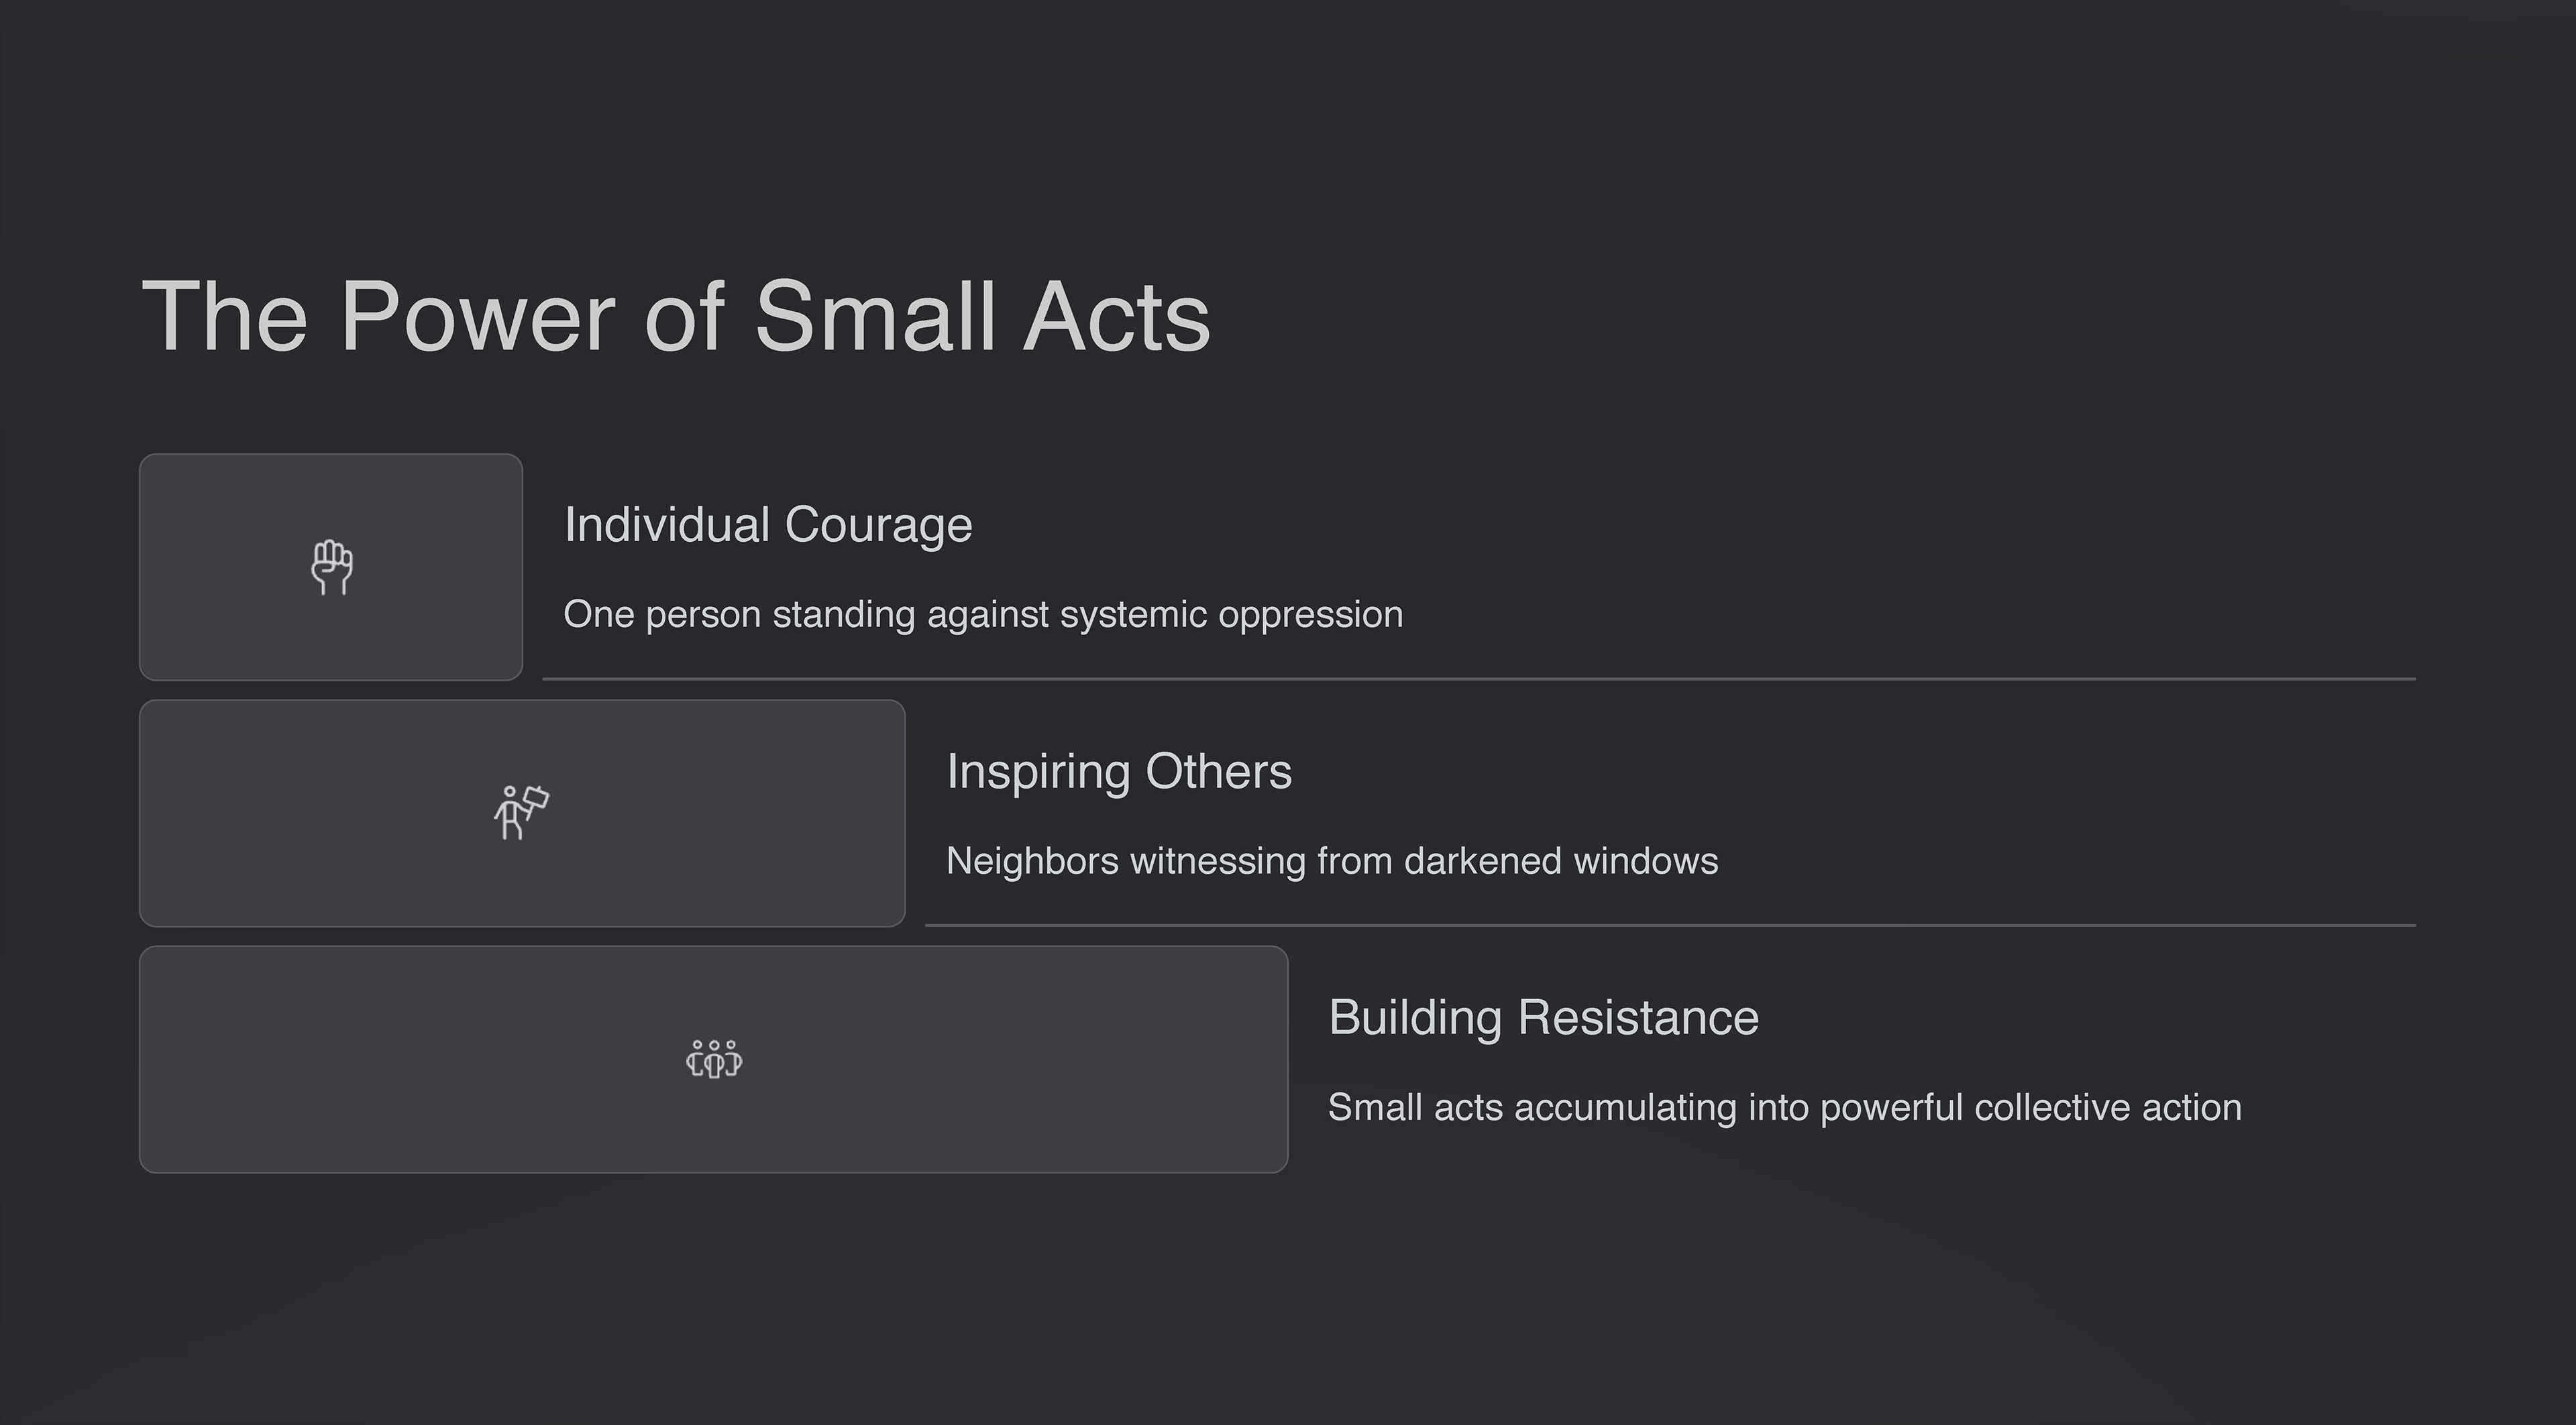Select the divider line beneath Inspiring Others description
2576x1425 pixels.
[x=1670, y=925]
